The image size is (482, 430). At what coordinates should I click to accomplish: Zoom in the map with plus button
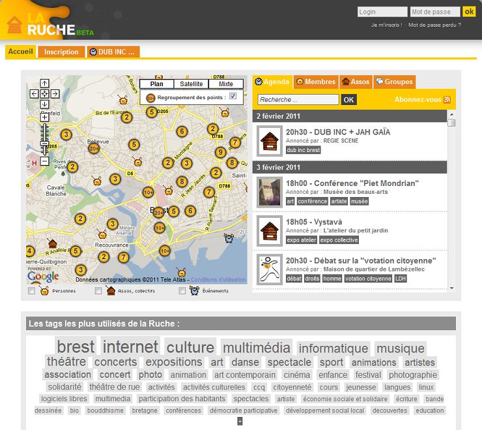[x=44, y=117]
